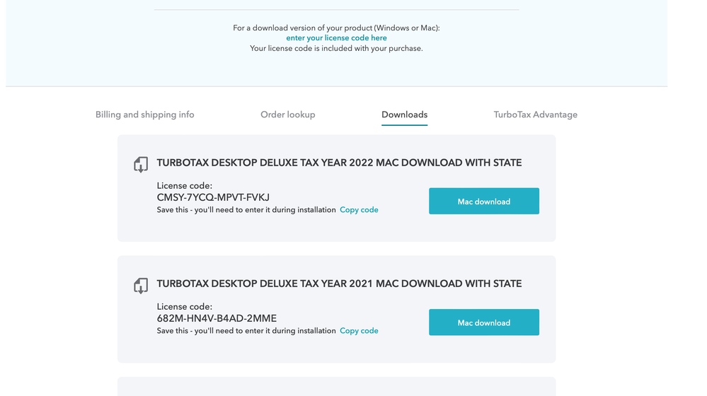This screenshot has height=396, width=707.
Task: Click the Tax Year 2021 Mac Download title
Action: pos(339,284)
